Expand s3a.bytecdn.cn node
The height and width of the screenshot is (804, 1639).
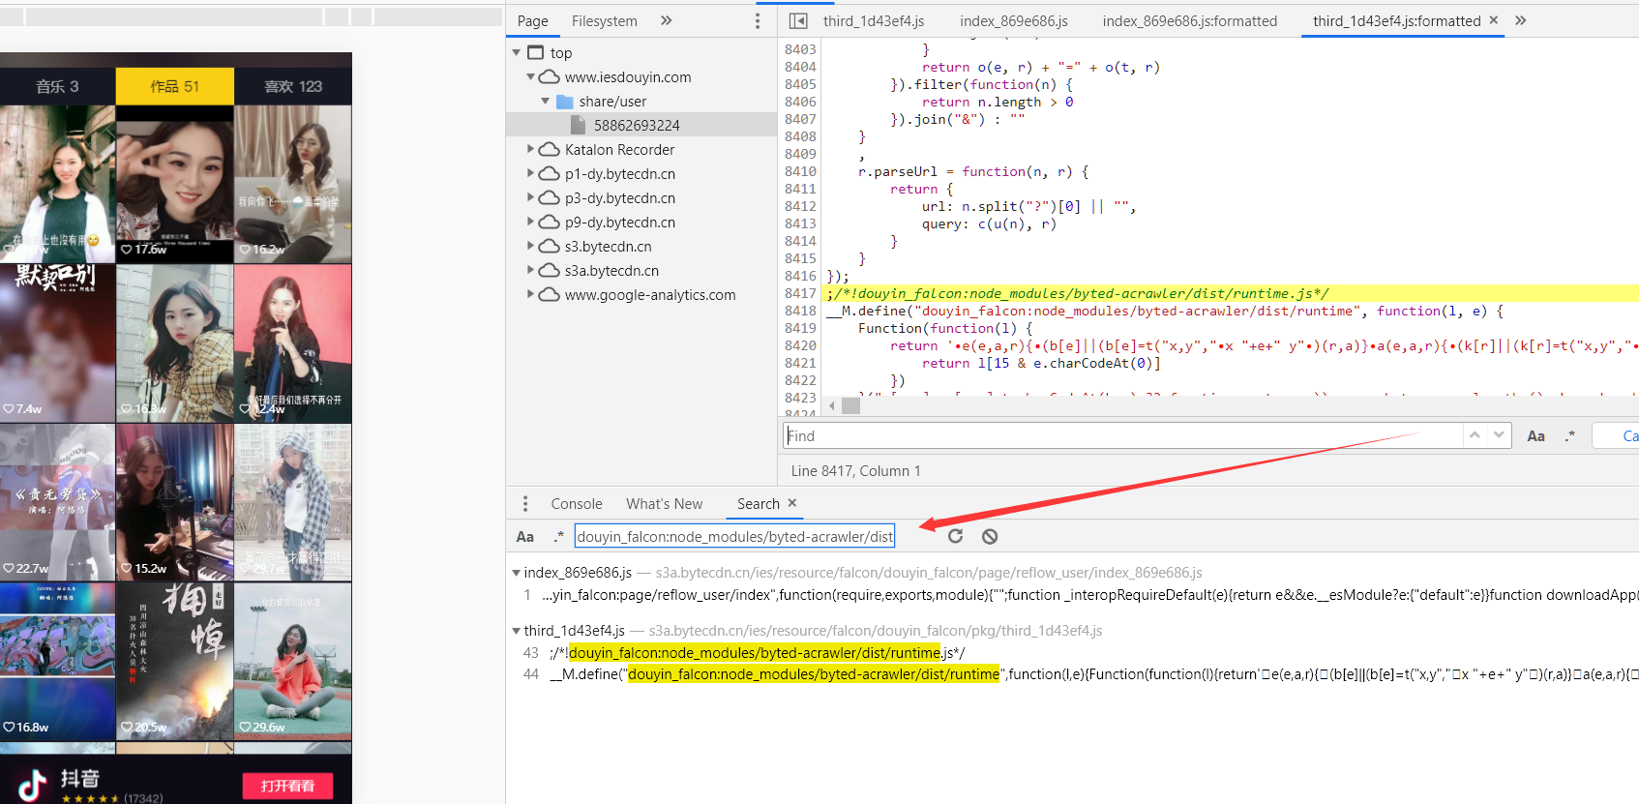(x=530, y=270)
